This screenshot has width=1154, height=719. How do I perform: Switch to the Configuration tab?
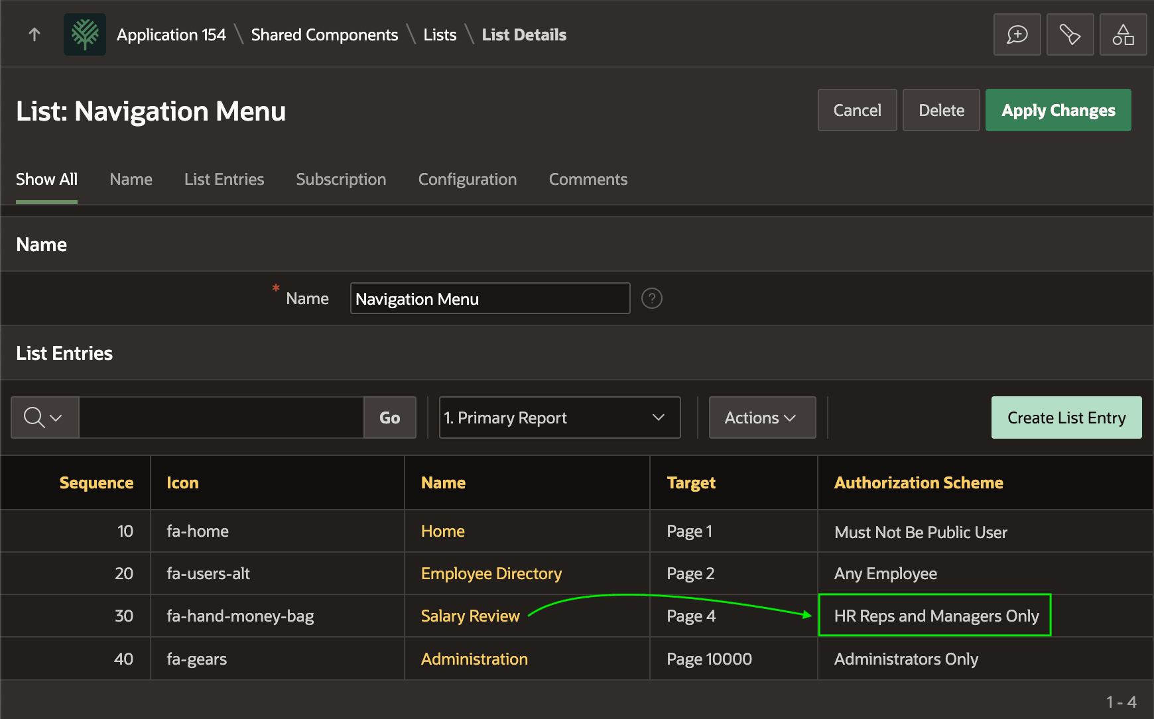468,180
